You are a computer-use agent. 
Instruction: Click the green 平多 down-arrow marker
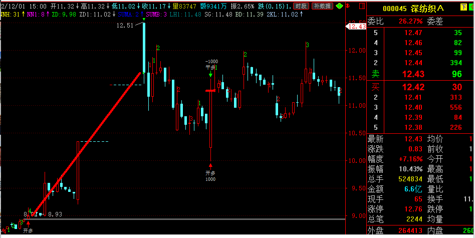point(210,74)
